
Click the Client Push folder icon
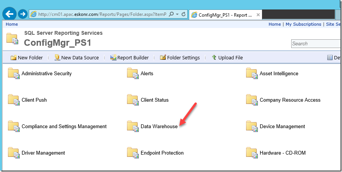tap(14, 100)
